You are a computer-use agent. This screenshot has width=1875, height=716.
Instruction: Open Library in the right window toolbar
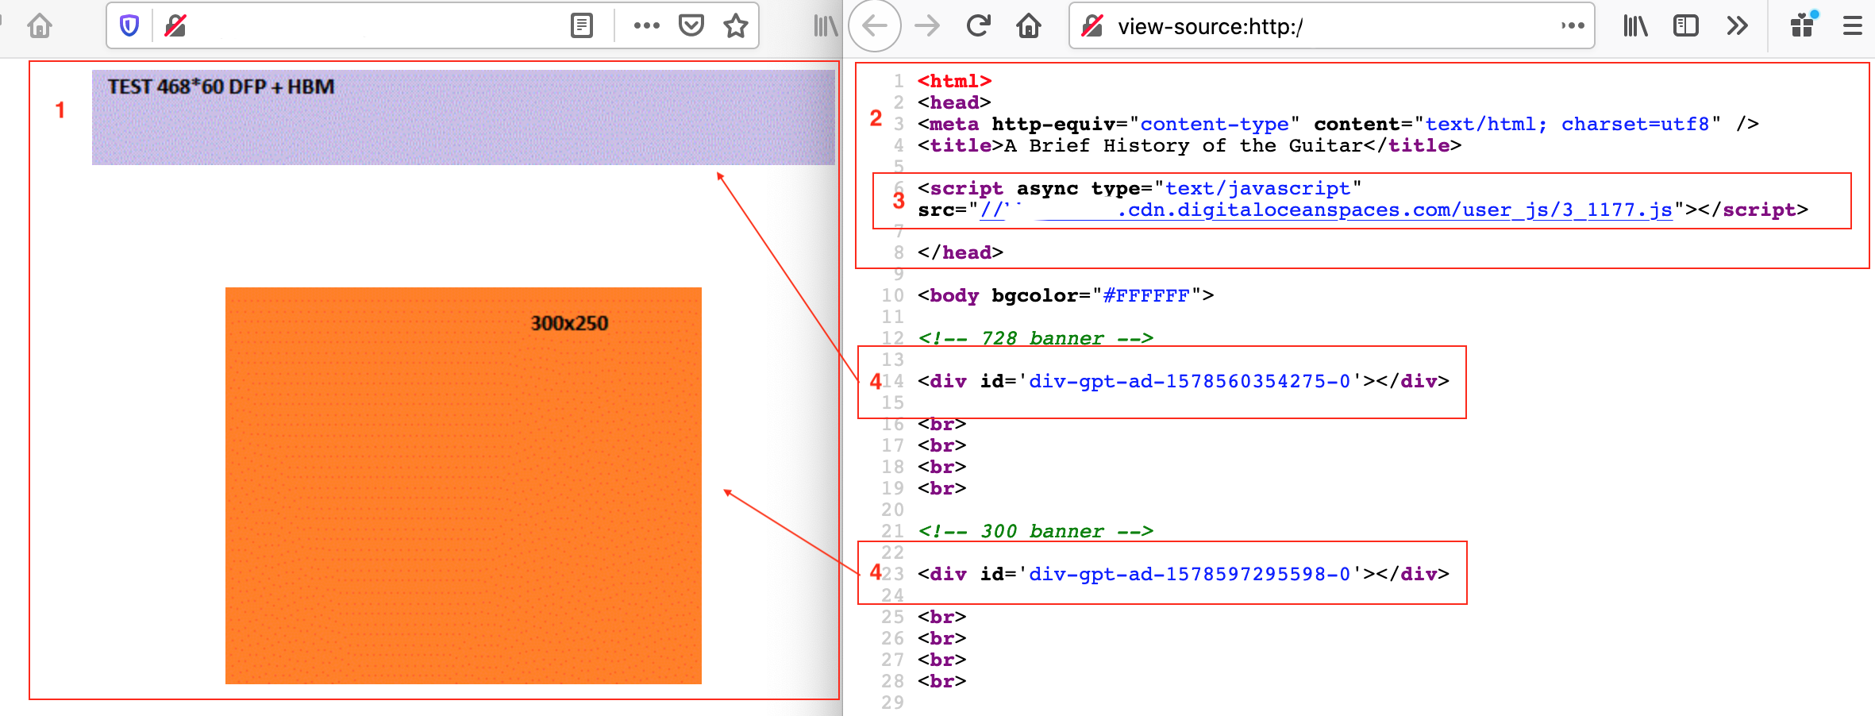1635,26
